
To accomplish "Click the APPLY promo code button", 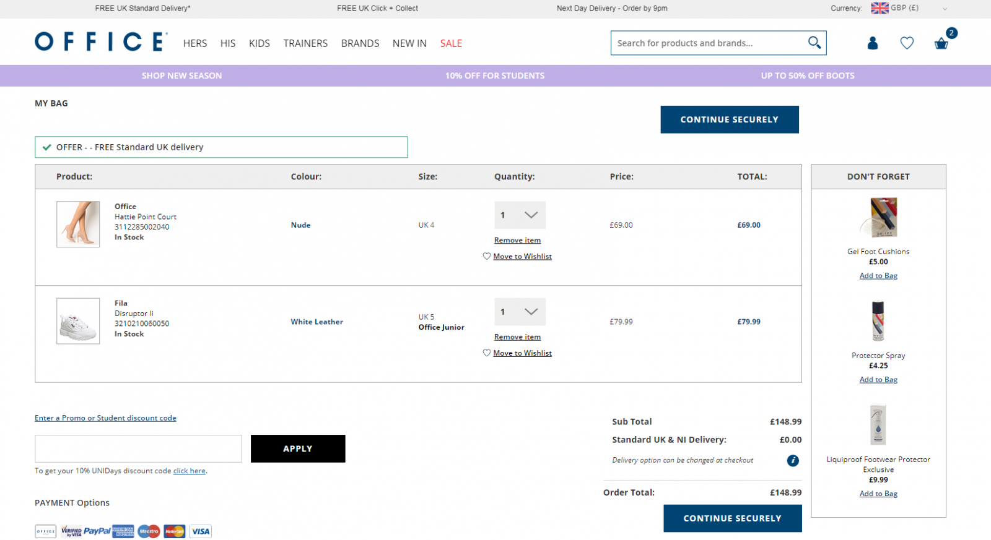I will (298, 448).
